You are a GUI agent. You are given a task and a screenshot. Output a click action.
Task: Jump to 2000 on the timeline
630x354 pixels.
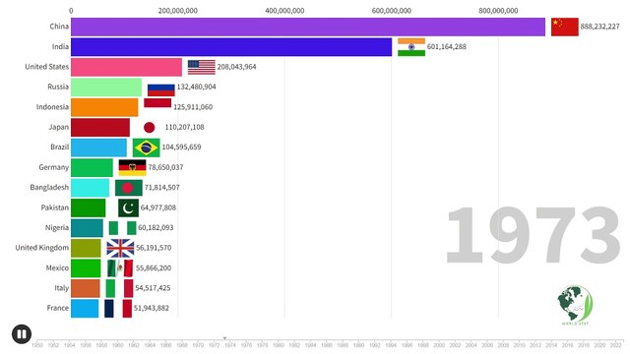(439, 345)
